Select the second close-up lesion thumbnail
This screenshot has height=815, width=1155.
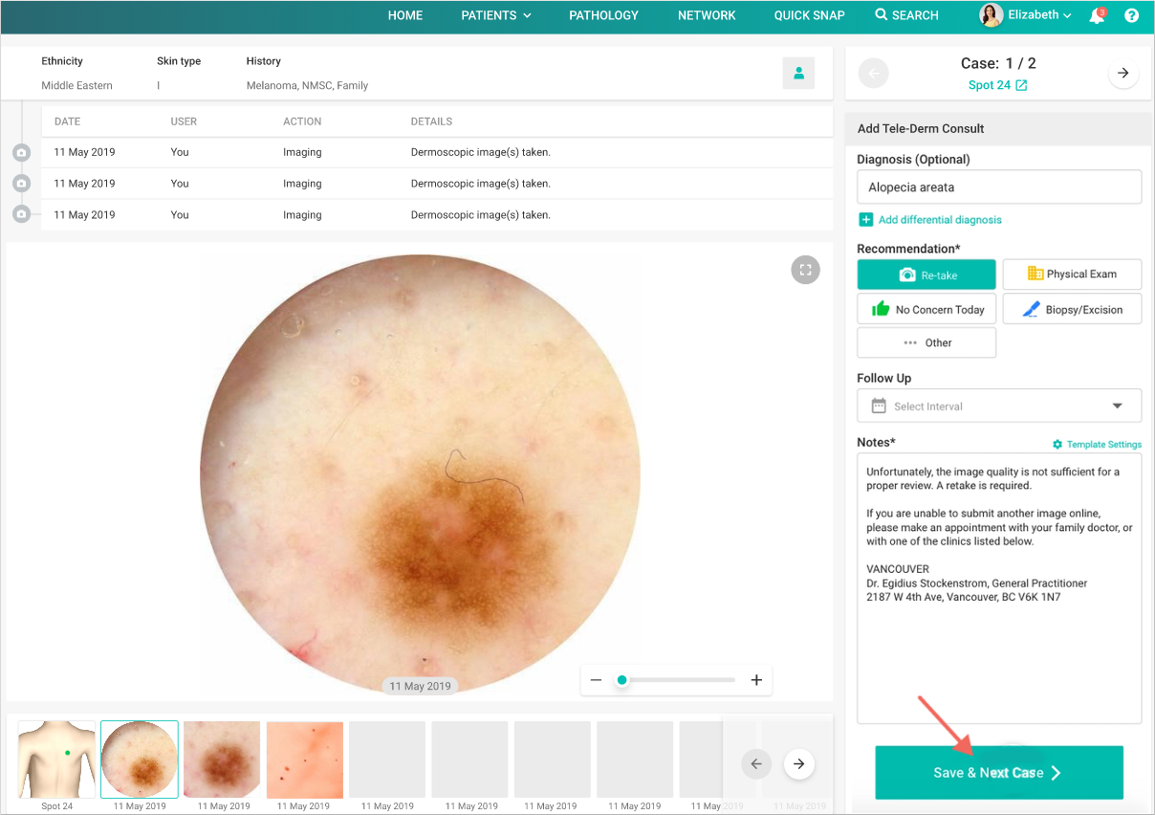[222, 760]
